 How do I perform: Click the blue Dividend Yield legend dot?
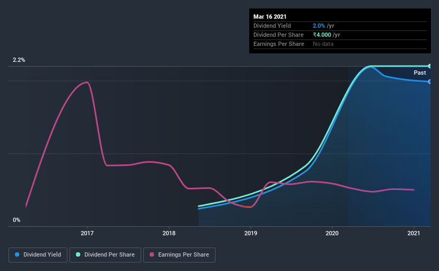(17, 254)
